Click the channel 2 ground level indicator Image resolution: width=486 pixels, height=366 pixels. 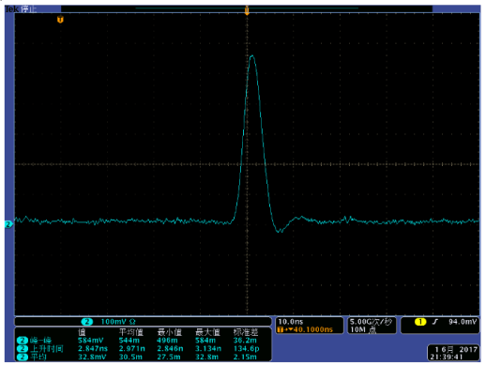click(x=8, y=224)
